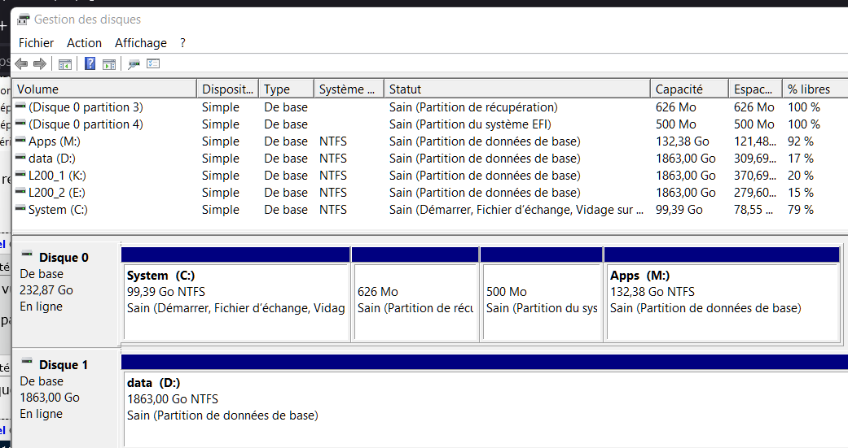Click the forward arrow toolbar icon
This screenshot has width=848, height=448.
pyautogui.click(x=39, y=63)
